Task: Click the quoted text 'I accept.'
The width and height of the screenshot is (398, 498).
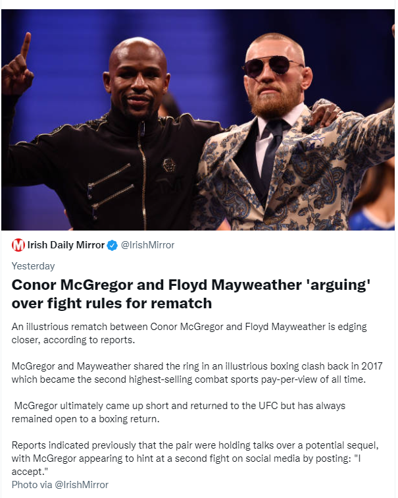Action: [x=28, y=465]
